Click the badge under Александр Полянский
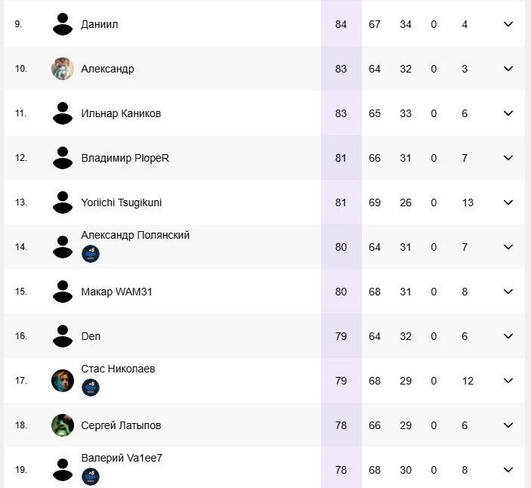 point(91,254)
